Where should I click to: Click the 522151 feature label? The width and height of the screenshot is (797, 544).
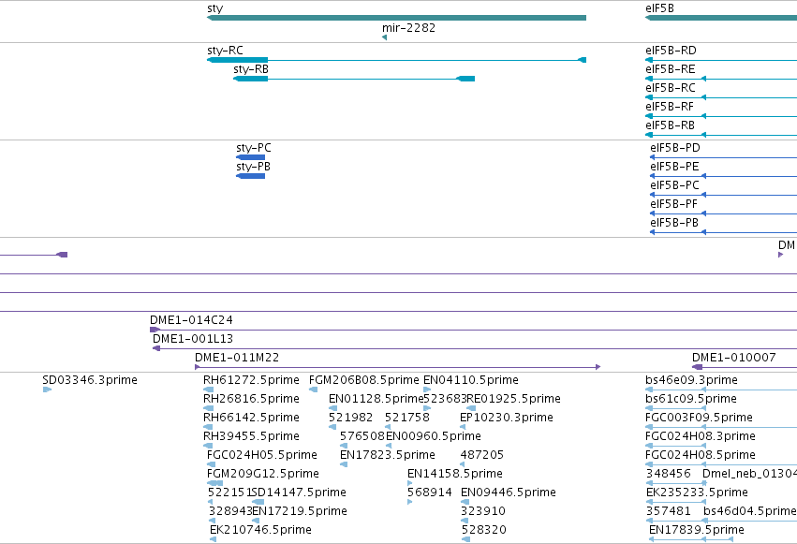pyautogui.click(x=229, y=493)
